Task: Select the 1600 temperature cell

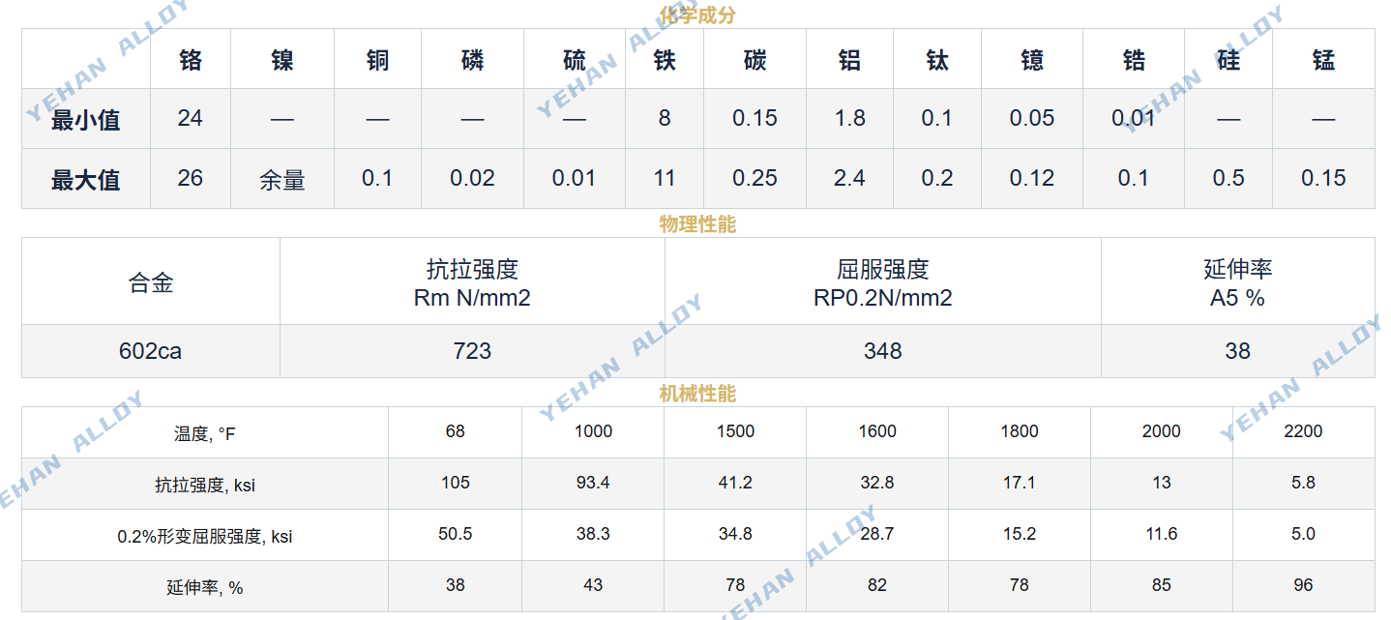Action: [877, 431]
